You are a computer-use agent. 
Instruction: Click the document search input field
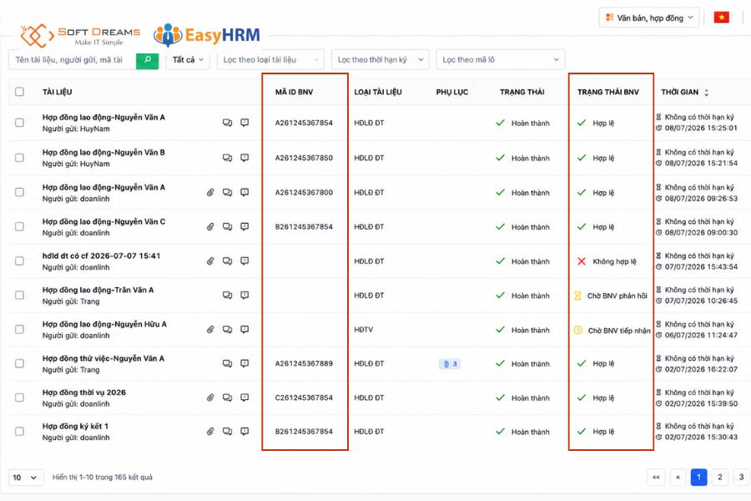[x=73, y=60]
